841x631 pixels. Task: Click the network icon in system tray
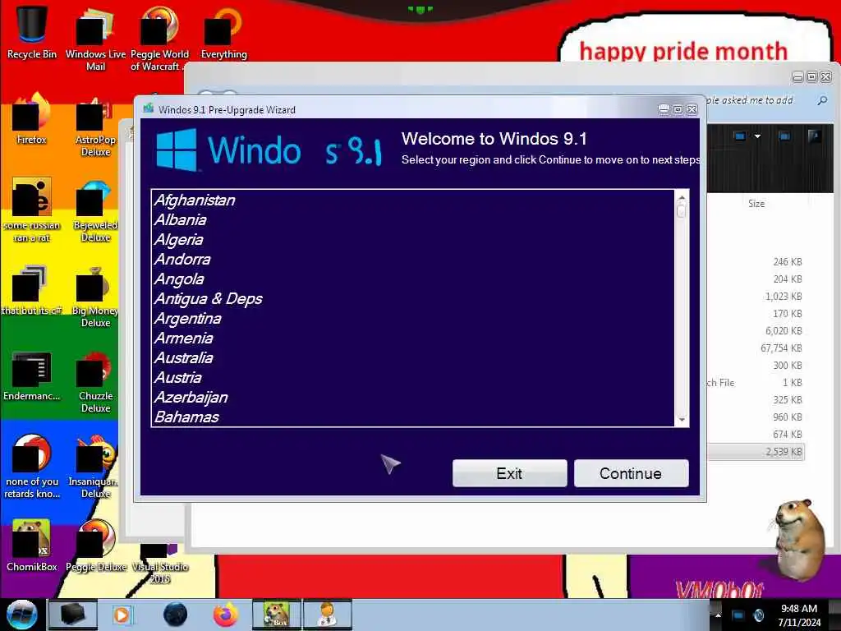pos(738,615)
